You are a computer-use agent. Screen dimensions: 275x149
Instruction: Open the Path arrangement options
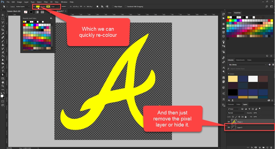107,7
